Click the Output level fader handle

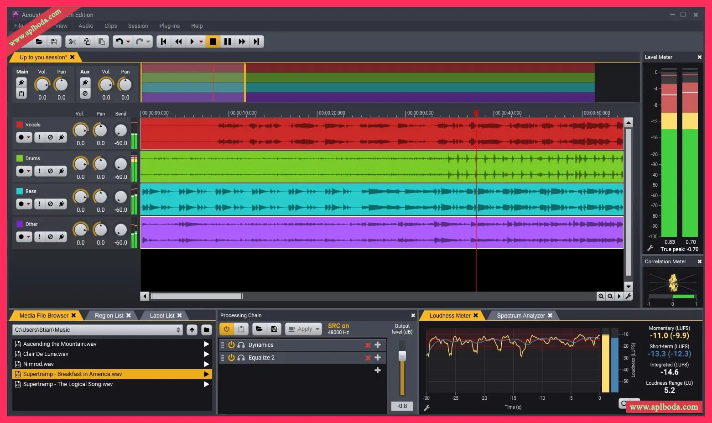(x=402, y=356)
